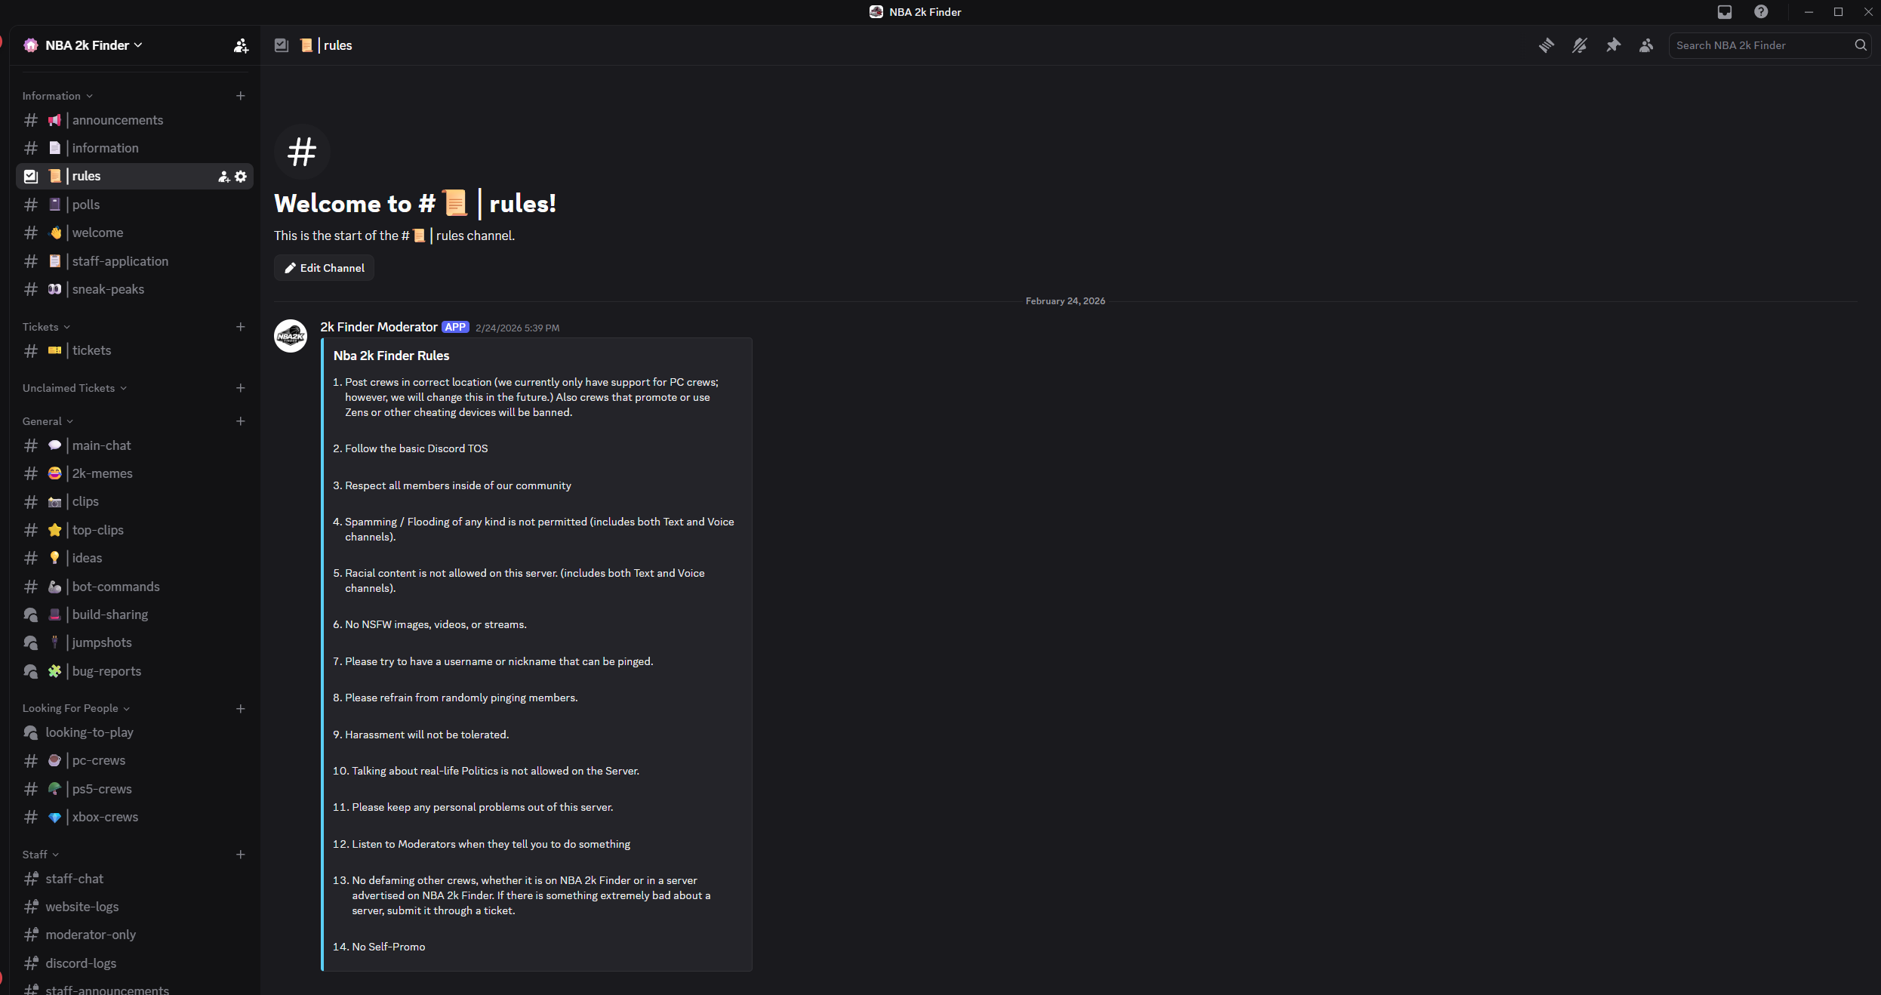Open the bug-reports forum channel
Screen dimensions: 1881x995
(x=106, y=670)
